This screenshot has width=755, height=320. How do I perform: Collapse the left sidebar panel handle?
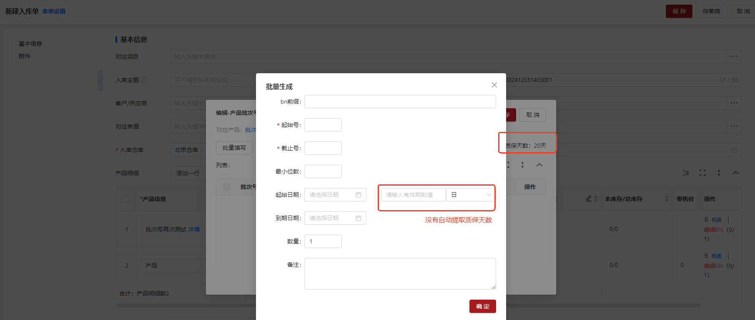point(100,81)
